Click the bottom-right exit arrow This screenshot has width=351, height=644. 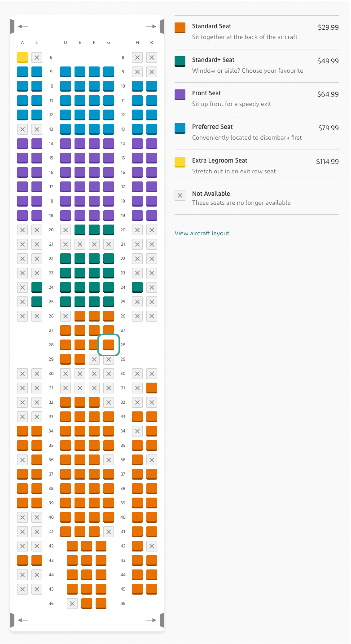pyautogui.click(x=151, y=620)
